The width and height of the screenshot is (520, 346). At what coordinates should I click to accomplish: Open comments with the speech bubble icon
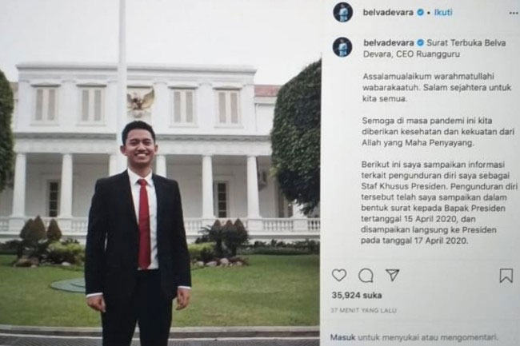[366, 276]
